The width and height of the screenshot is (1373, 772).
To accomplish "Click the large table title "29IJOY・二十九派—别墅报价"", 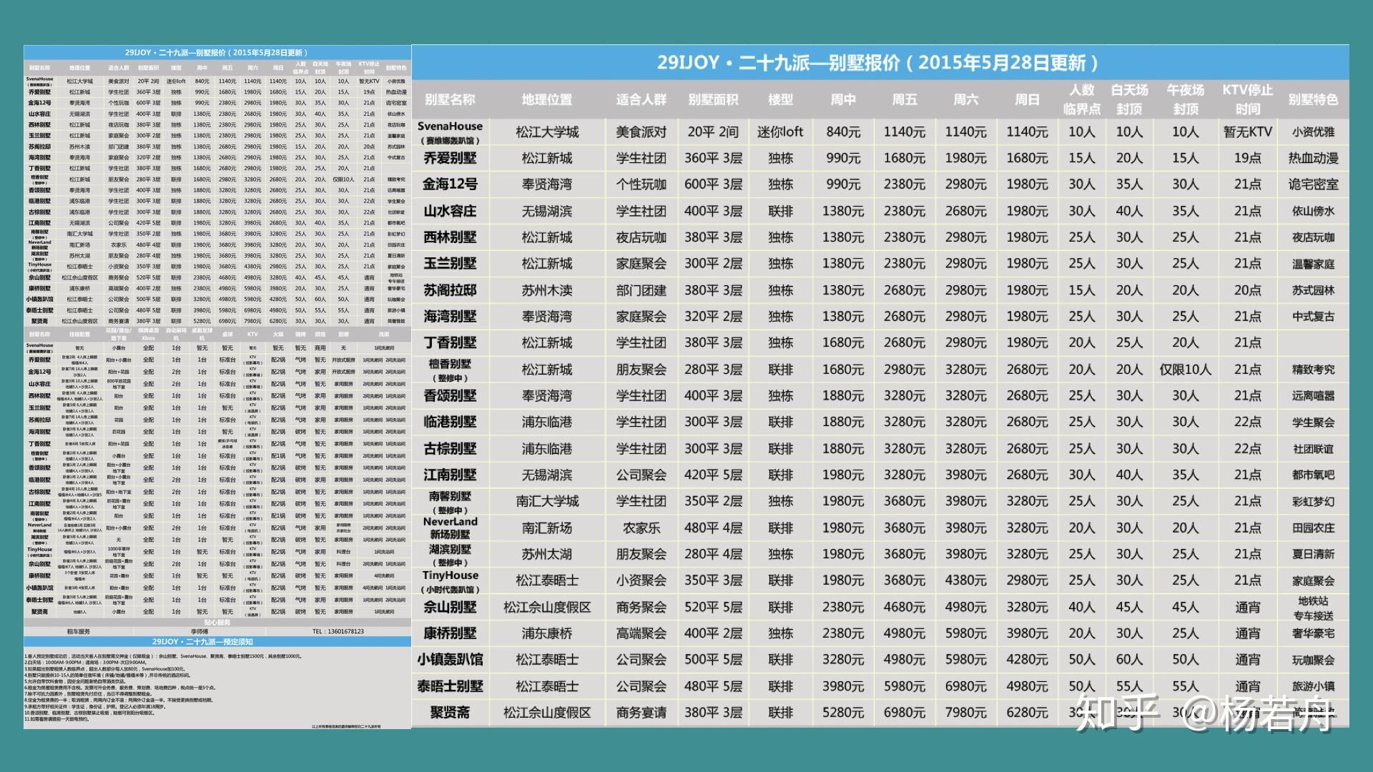I will pos(878,63).
